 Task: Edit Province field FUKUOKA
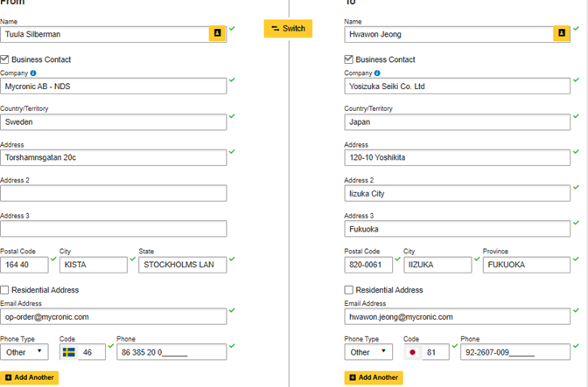click(527, 265)
